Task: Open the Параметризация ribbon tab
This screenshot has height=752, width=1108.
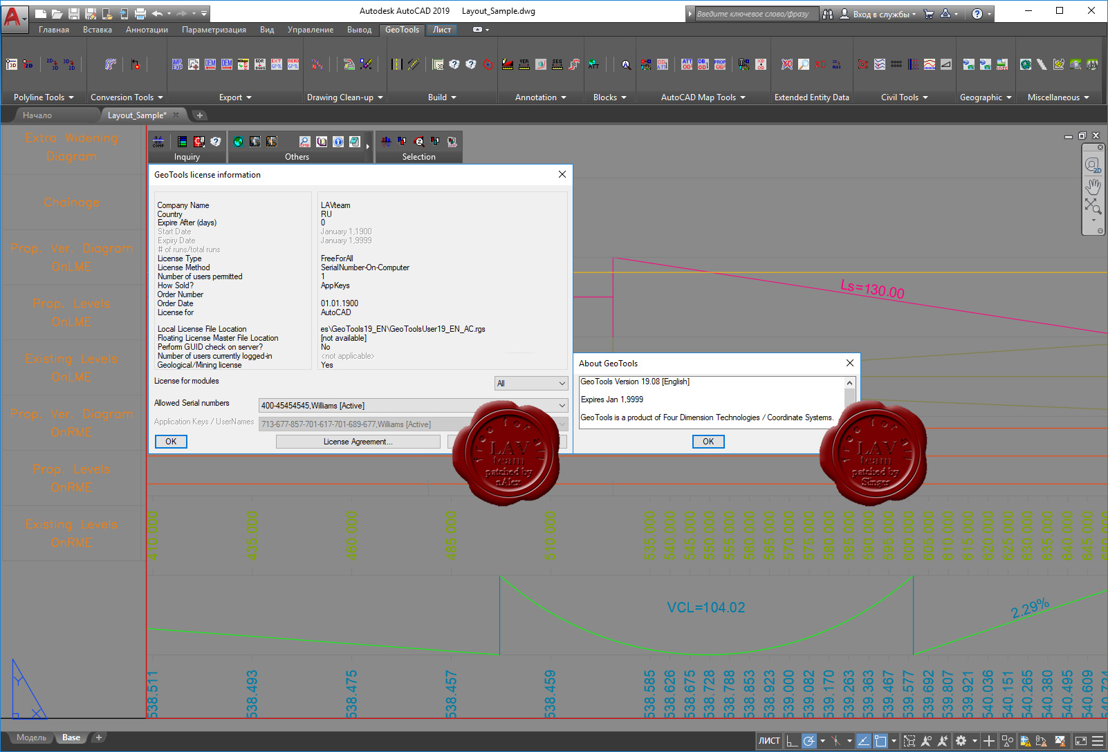Action: [x=214, y=30]
